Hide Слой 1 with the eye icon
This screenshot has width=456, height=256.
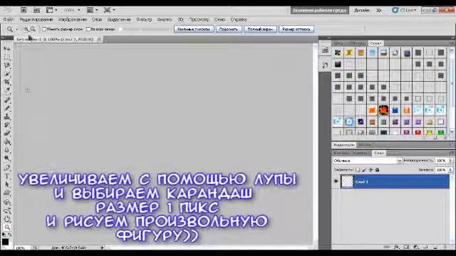pyautogui.click(x=336, y=181)
